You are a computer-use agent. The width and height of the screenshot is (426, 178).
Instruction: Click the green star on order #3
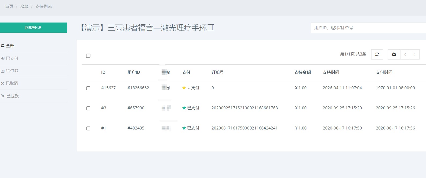(x=184, y=108)
